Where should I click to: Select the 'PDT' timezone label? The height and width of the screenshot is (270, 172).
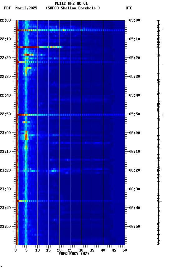(7, 8)
